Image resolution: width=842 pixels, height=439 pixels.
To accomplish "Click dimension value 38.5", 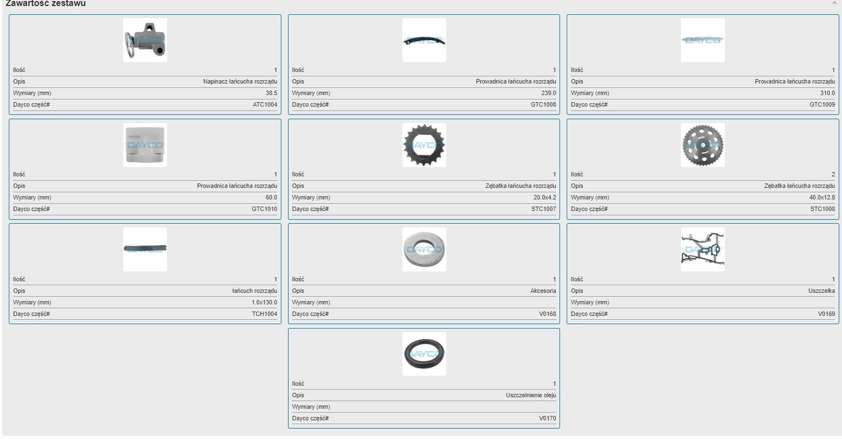I will (x=272, y=93).
